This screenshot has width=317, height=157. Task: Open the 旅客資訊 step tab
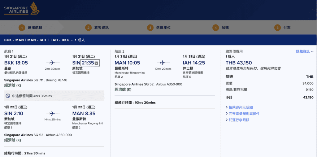point(97,28)
